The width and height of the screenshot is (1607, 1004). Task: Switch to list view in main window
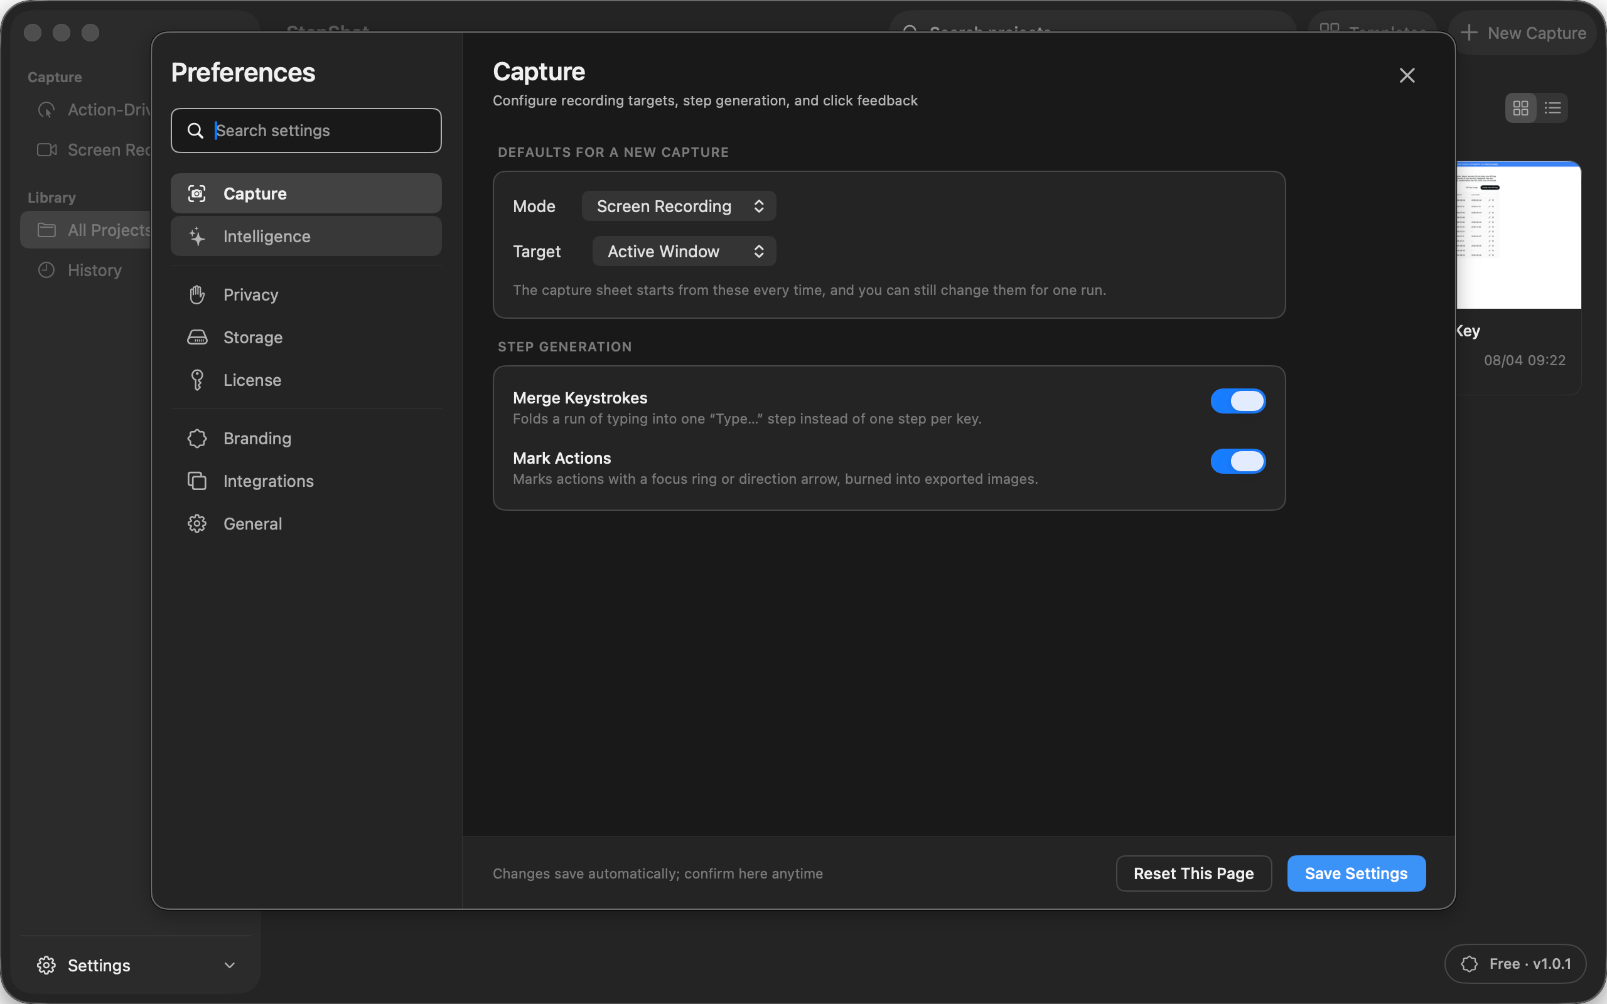pyautogui.click(x=1552, y=107)
